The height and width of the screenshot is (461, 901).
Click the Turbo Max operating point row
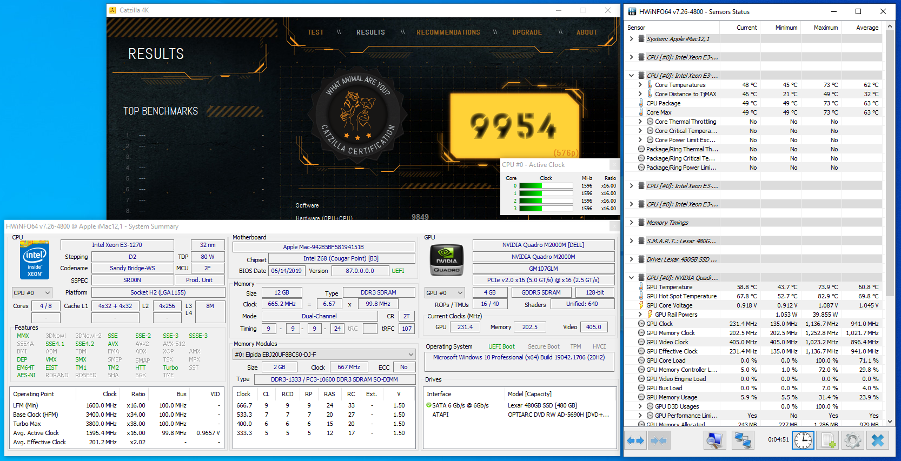point(117,424)
